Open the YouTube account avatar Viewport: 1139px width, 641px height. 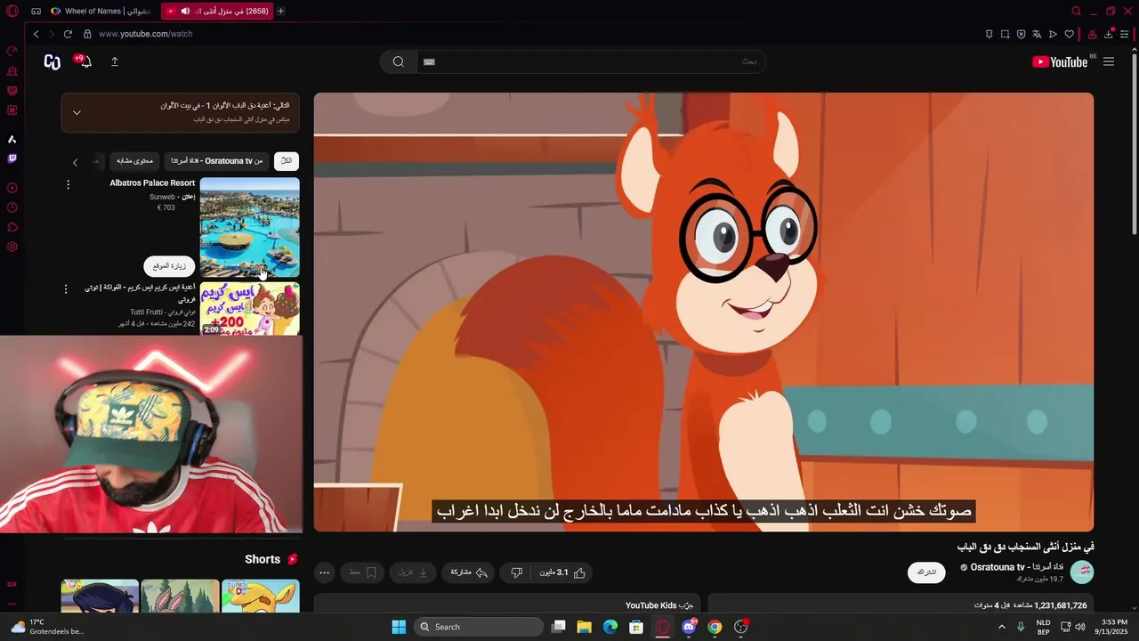(53, 61)
